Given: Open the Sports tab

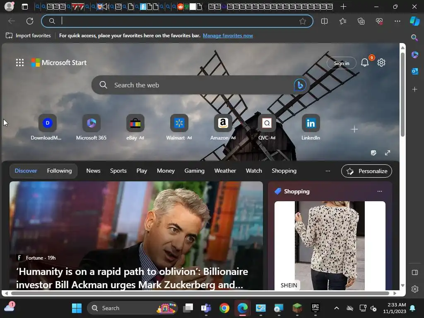Looking at the screenshot, I should point(118,171).
